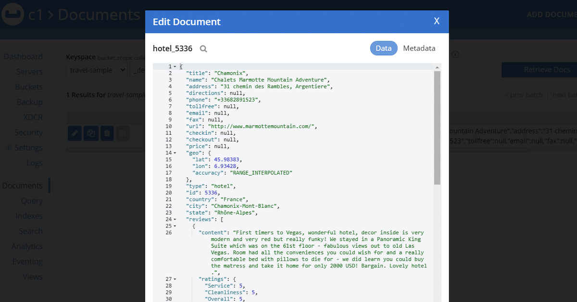Click the trash delete document icon
Screen dimensions: 577x302
point(107,134)
